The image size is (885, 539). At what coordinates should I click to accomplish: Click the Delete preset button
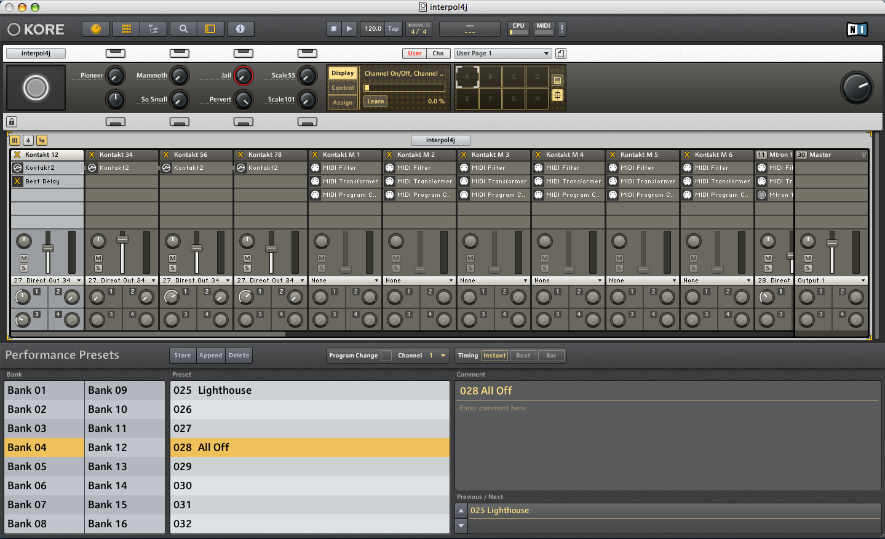[239, 356]
